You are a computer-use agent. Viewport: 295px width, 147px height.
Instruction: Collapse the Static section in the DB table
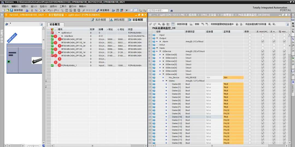pyautogui.click(x=157, y=48)
